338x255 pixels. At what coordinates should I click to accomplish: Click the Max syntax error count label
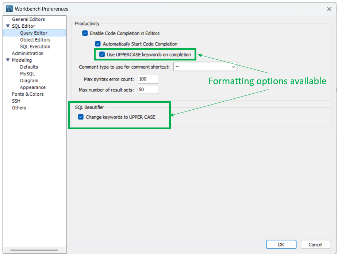click(109, 79)
